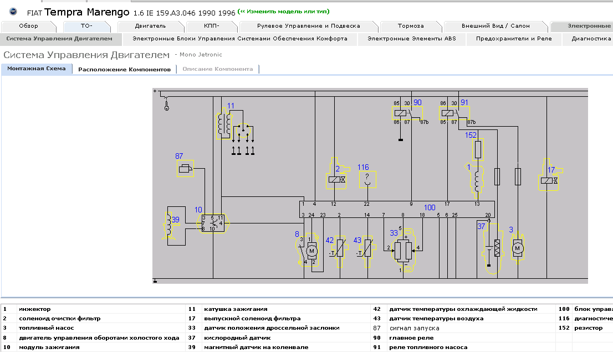Open Электронные Блоки Управления Системами Обеспечения Комфорта
This screenshot has width=613, height=359.
(x=240, y=39)
